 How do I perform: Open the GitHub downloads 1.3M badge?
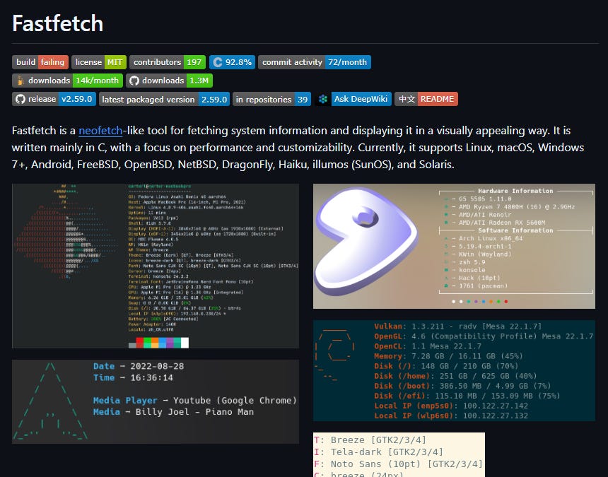click(170, 81)
